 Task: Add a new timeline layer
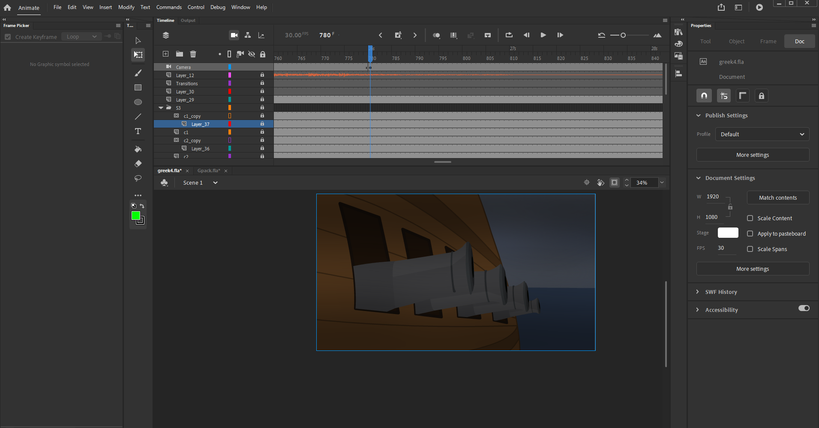pyautogui.click(x=165, y=54)
